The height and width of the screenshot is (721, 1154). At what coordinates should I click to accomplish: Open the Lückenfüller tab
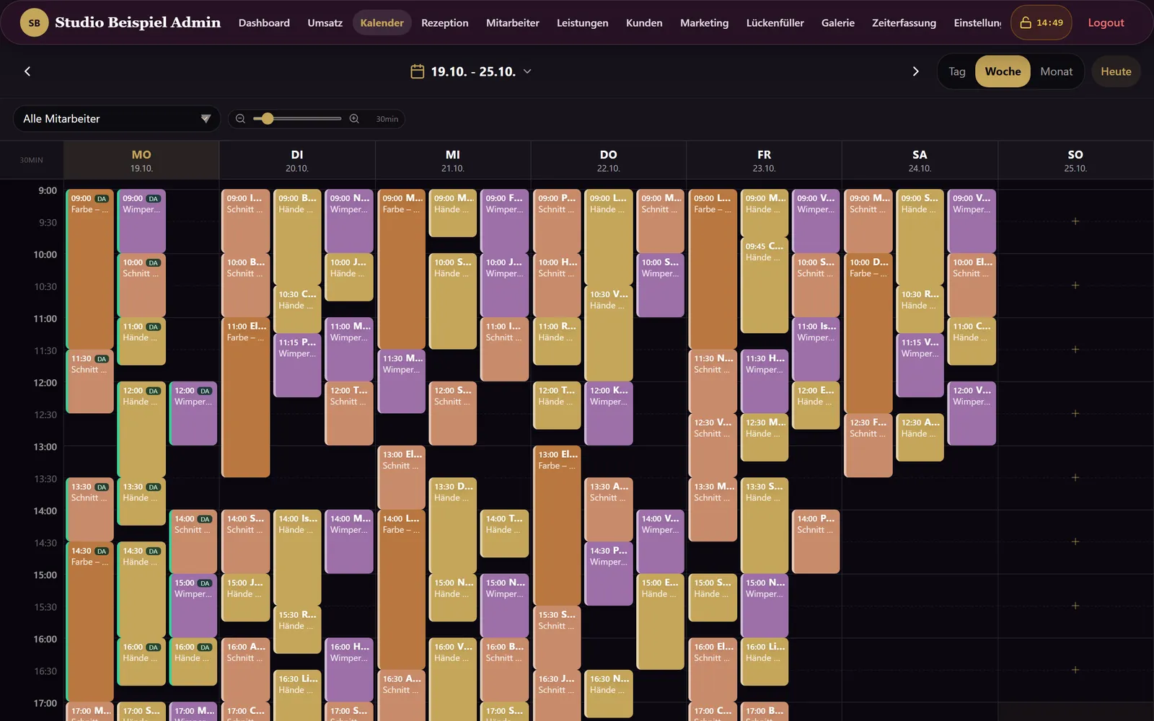(x=775, y=23)
